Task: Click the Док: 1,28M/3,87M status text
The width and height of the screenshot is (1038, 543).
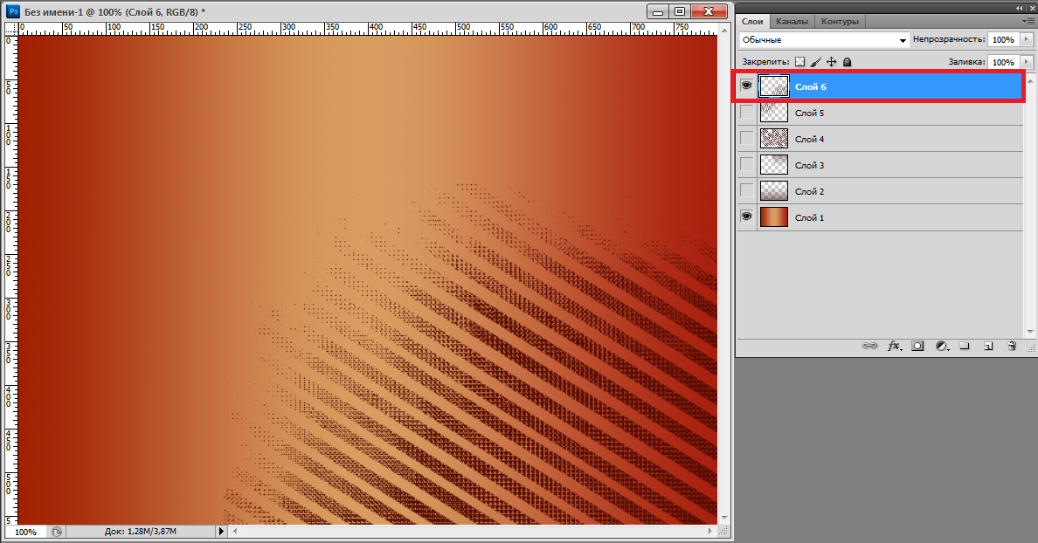Action: pyautogui.click(x=141, y=531)
